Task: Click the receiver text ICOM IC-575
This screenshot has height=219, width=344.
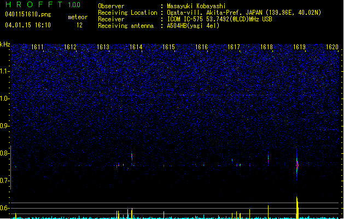Action: 185,19
